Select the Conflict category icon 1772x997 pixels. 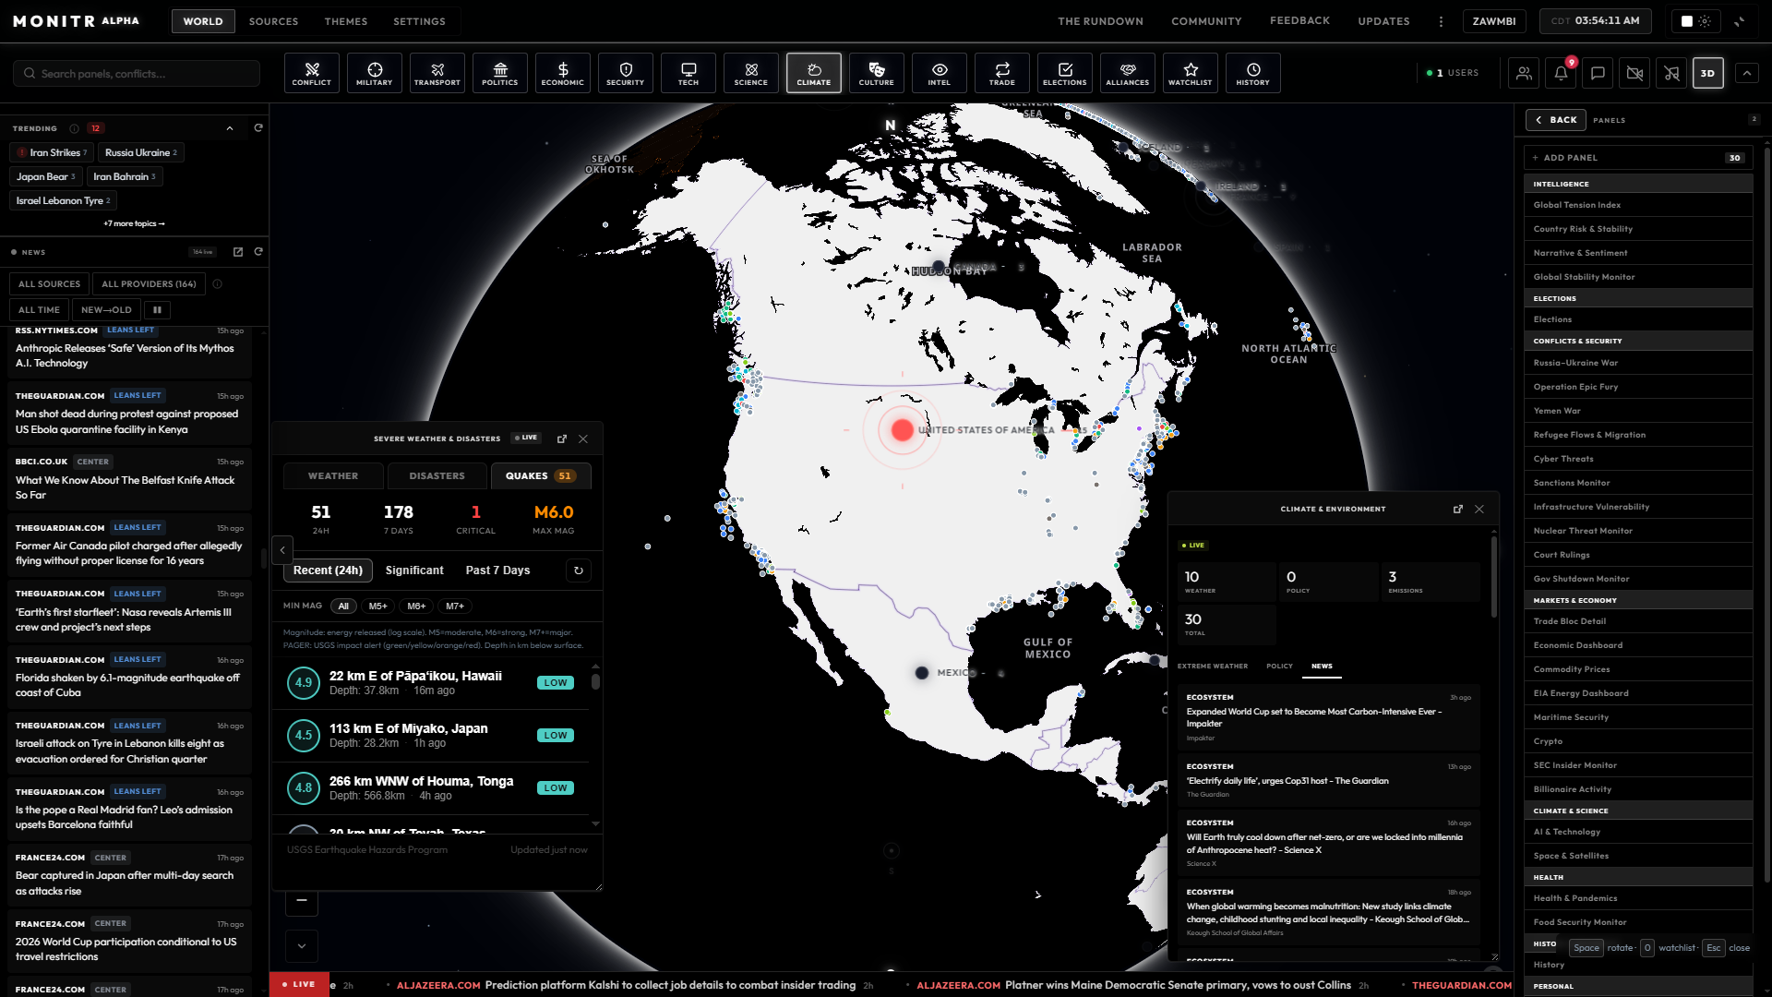312,73
